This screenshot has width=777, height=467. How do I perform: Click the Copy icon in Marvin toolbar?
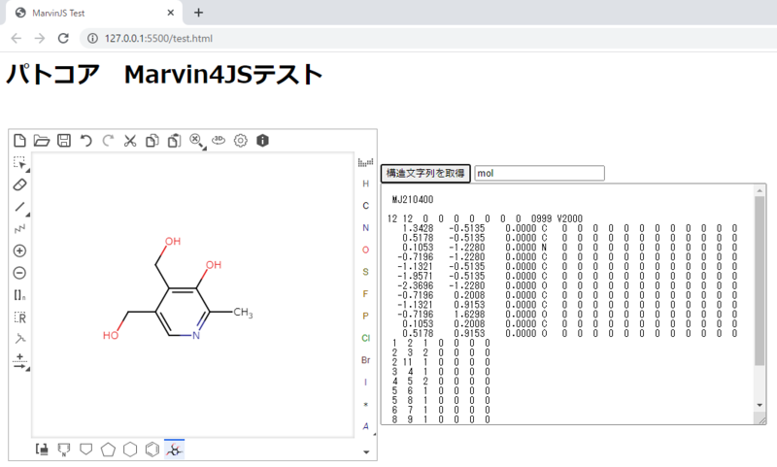152,141
